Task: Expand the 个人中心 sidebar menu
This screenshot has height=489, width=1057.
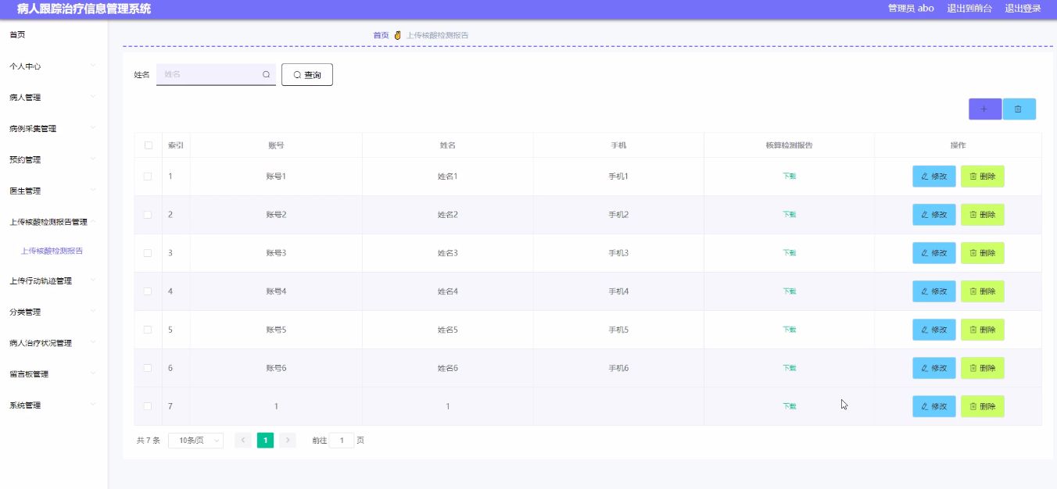Action: (53, 66)
